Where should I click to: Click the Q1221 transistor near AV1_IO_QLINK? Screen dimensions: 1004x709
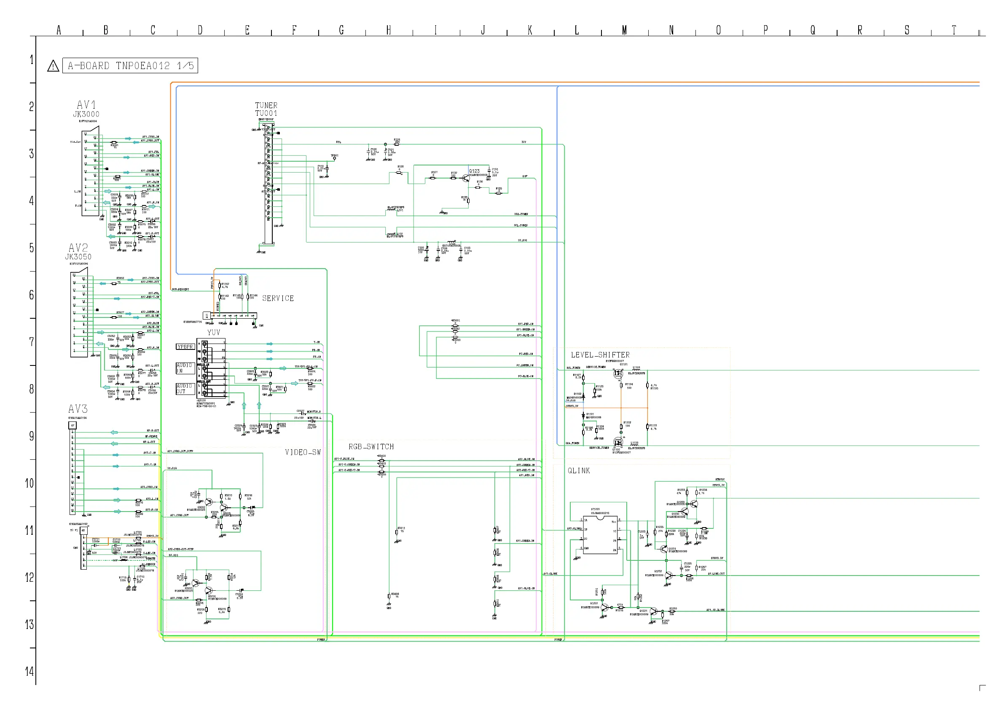pos(654,611)
